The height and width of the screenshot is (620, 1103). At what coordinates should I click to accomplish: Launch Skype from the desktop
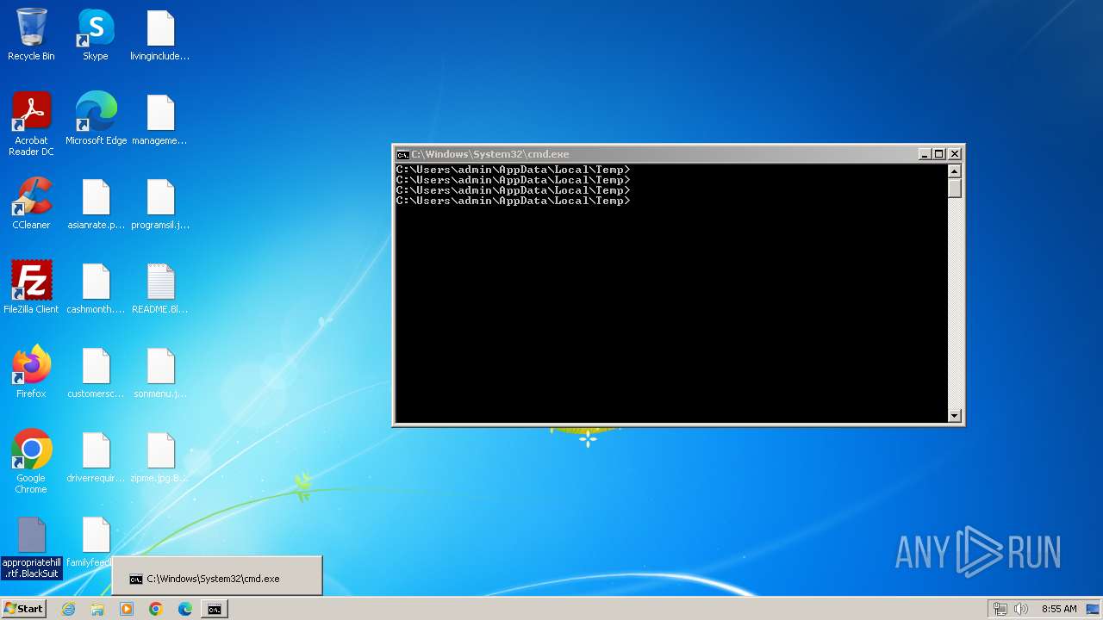click(96, 34)
